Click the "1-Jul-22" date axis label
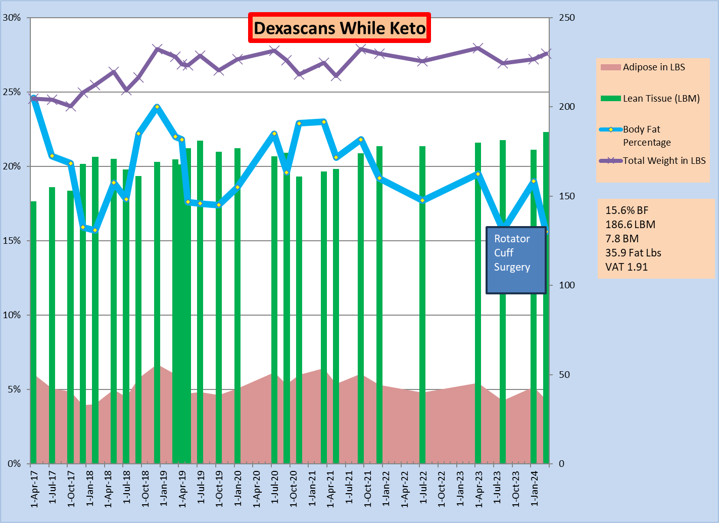This screenshot has height=523, width=719. pos(423,488)
